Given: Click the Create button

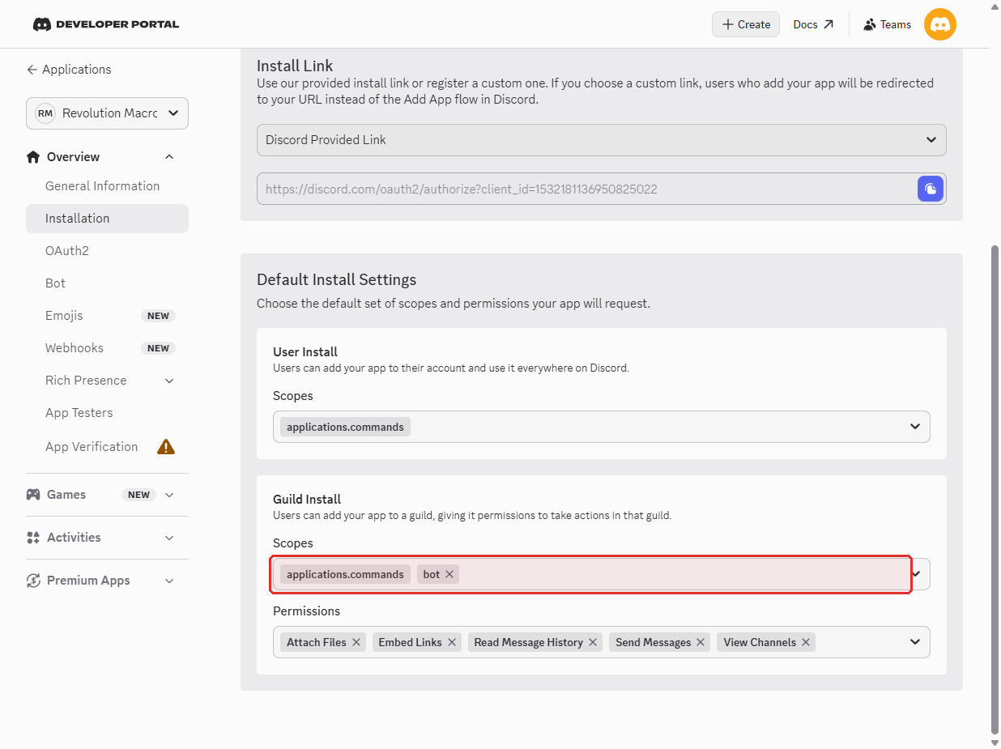Looking at the screenshot, I should (746, 24).
